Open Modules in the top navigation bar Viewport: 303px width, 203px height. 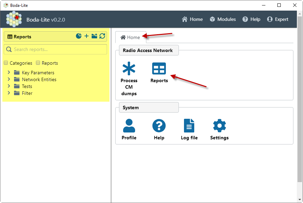pyautogui.click(x=223, y=19)
